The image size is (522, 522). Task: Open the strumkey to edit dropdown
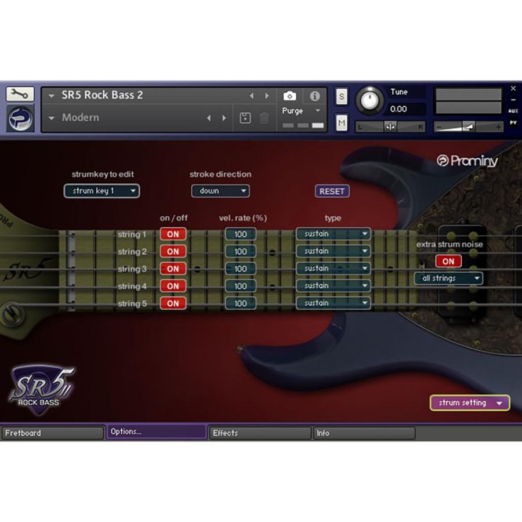101,191
